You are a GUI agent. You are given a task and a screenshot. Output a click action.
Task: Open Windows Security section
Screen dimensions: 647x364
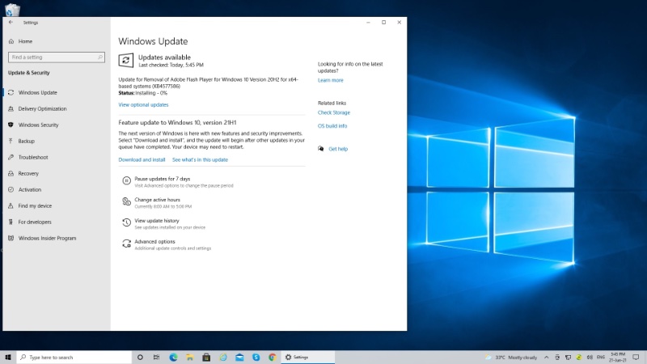coord(38,125)
